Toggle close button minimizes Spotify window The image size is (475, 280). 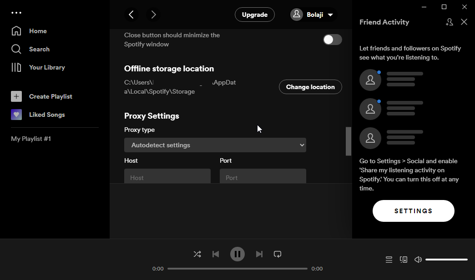pyautogui.click(x=332, y=40)
